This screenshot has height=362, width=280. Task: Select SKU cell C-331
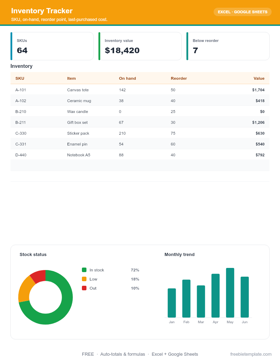click(21, 144)
